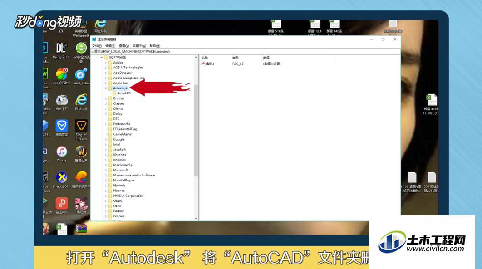Open the 查看(V) menu

[x=124, y=46]
